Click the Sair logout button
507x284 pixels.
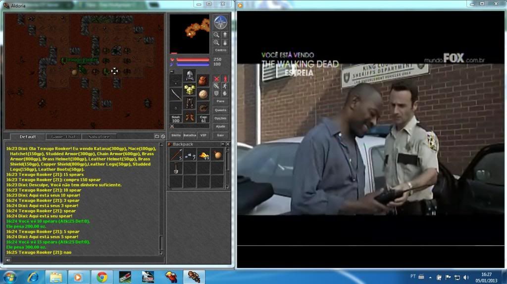tap(220, 135)
